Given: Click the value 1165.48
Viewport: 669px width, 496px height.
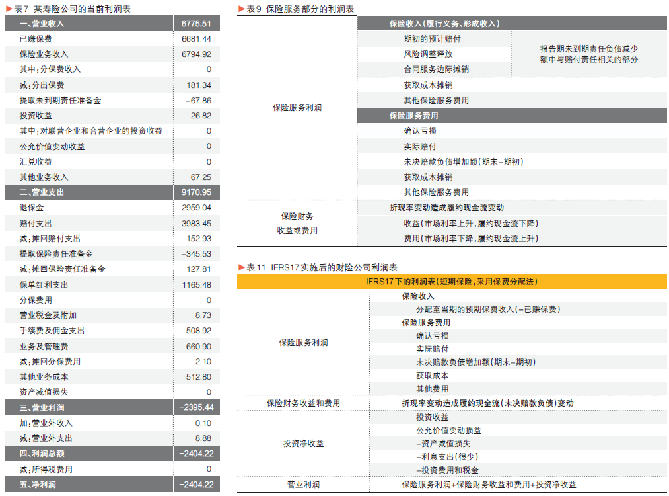Looking at the screenshot, I should tap(197, 285).
